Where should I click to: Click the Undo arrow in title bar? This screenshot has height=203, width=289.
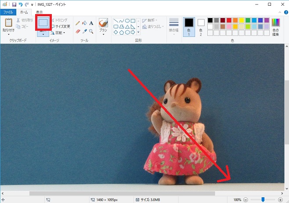[21, 4]
